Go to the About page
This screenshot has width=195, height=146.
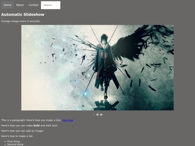20,5
